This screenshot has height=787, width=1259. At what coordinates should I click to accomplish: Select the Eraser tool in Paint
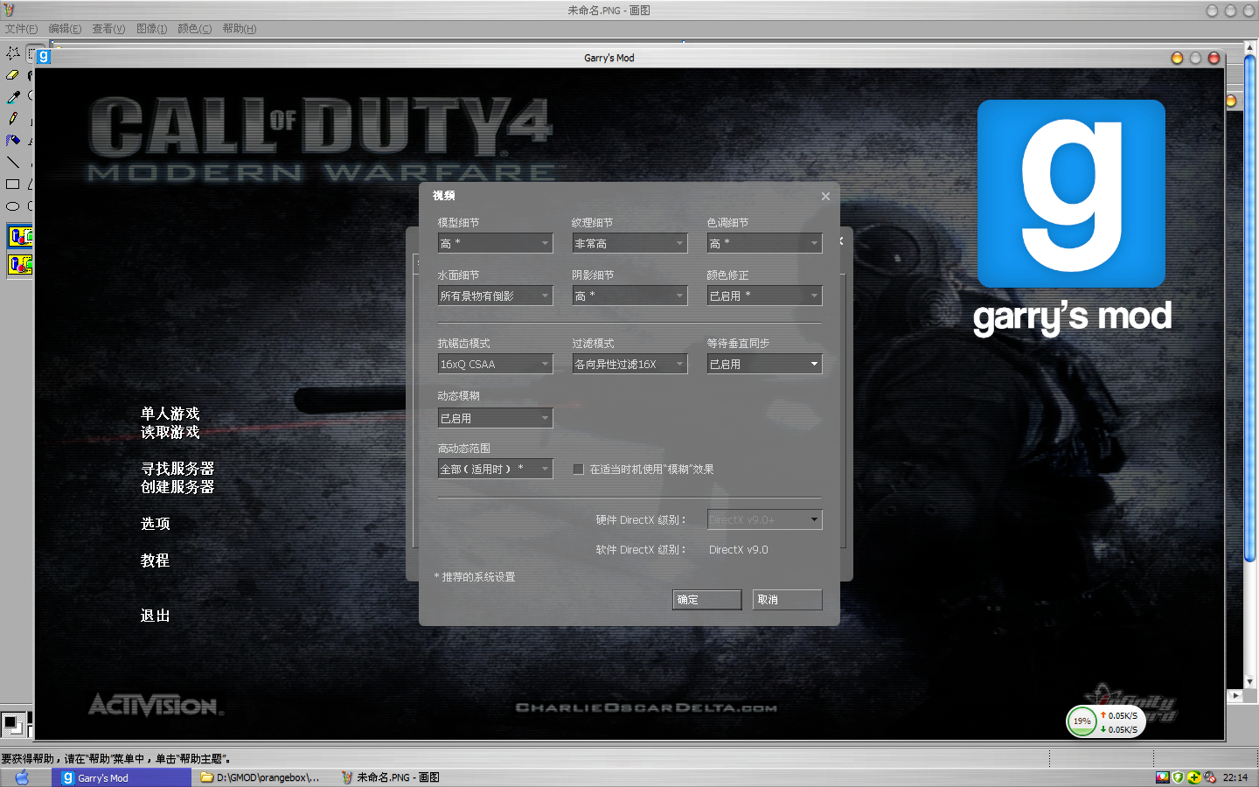point(13,75)
